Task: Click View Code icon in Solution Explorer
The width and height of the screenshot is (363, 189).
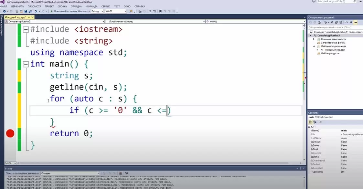Action: [347, 22]
